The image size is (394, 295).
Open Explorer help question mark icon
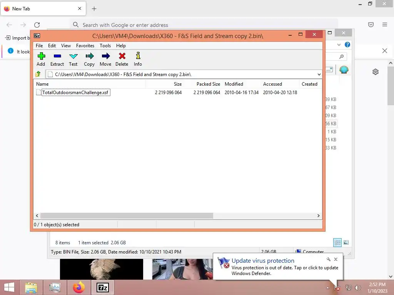tap(347, 45)
